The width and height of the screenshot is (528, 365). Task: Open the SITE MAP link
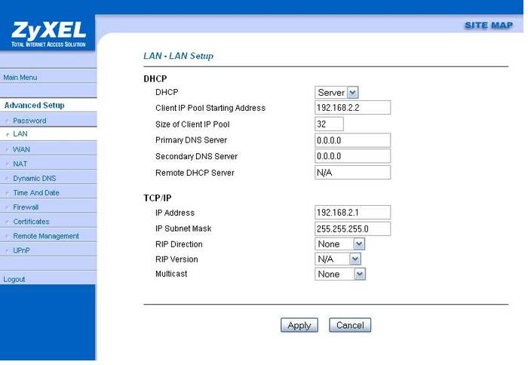point(488,25)
